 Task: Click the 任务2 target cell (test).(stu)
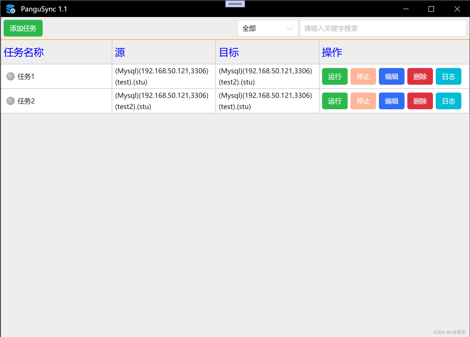coord(267,101)
